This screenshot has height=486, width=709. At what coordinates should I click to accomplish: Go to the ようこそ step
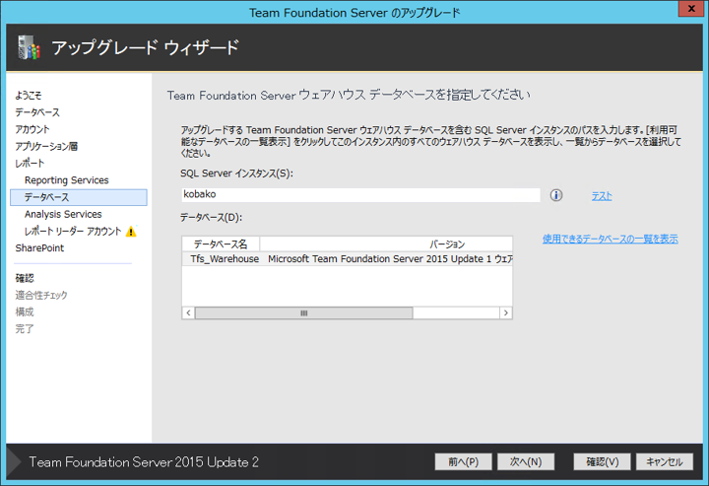(x=29, y=96)
